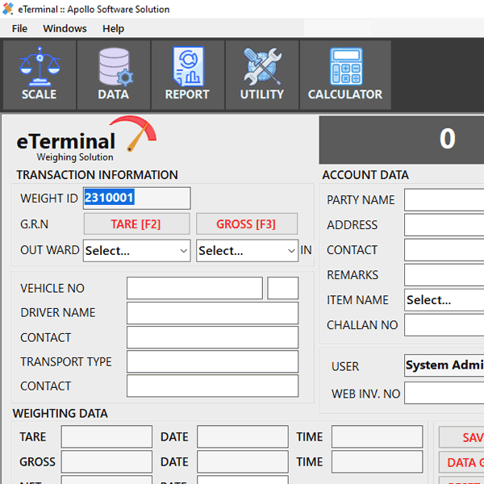The image size is (484, 484).
Task: Click the DATA button below SAVE
Action: 461,462
